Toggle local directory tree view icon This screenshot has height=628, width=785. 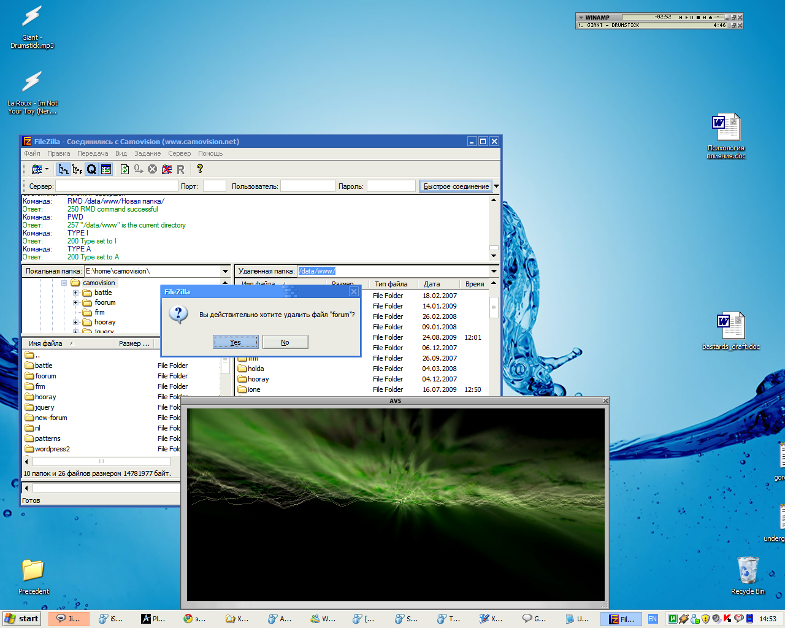coord(64,169)
